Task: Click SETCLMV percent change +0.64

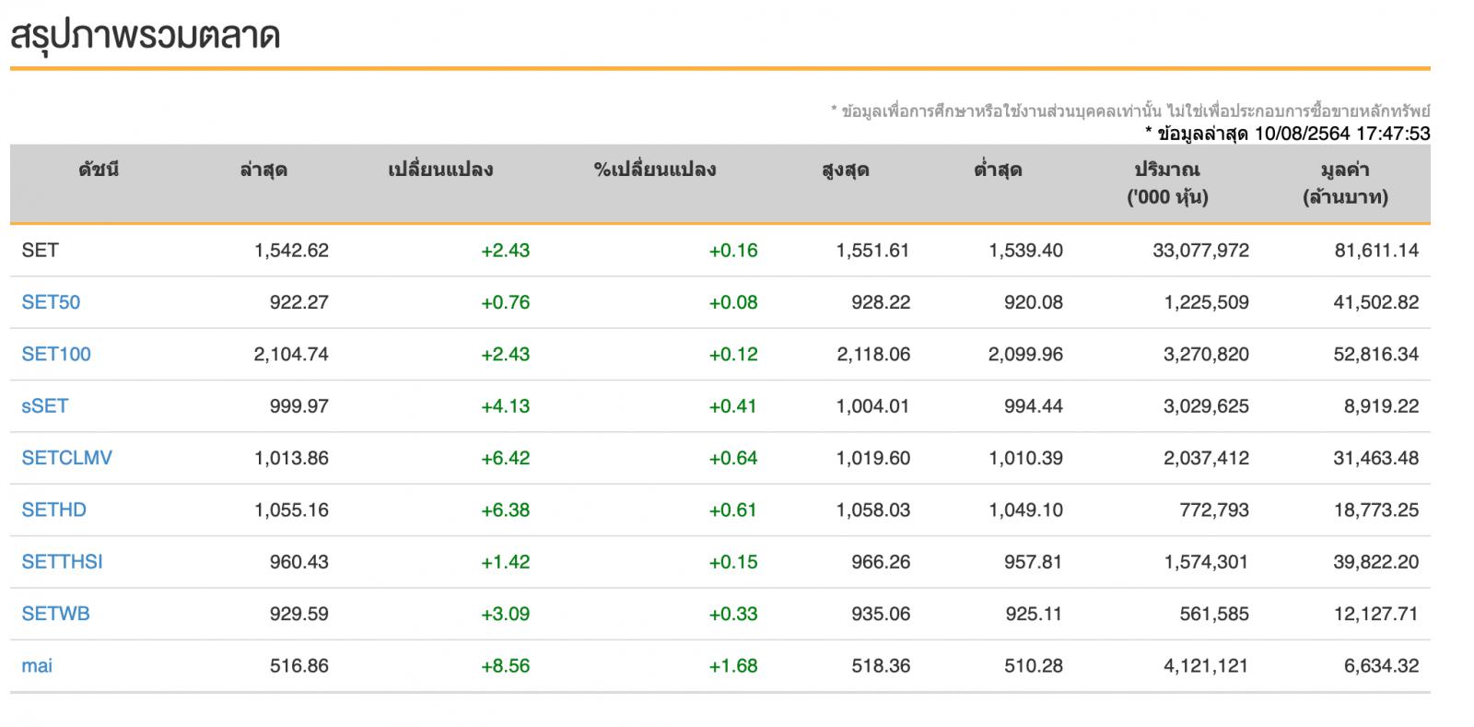Action: click(733, 458)
